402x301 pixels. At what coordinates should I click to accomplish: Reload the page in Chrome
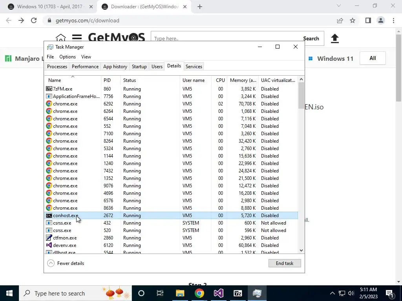pos(34,20)
